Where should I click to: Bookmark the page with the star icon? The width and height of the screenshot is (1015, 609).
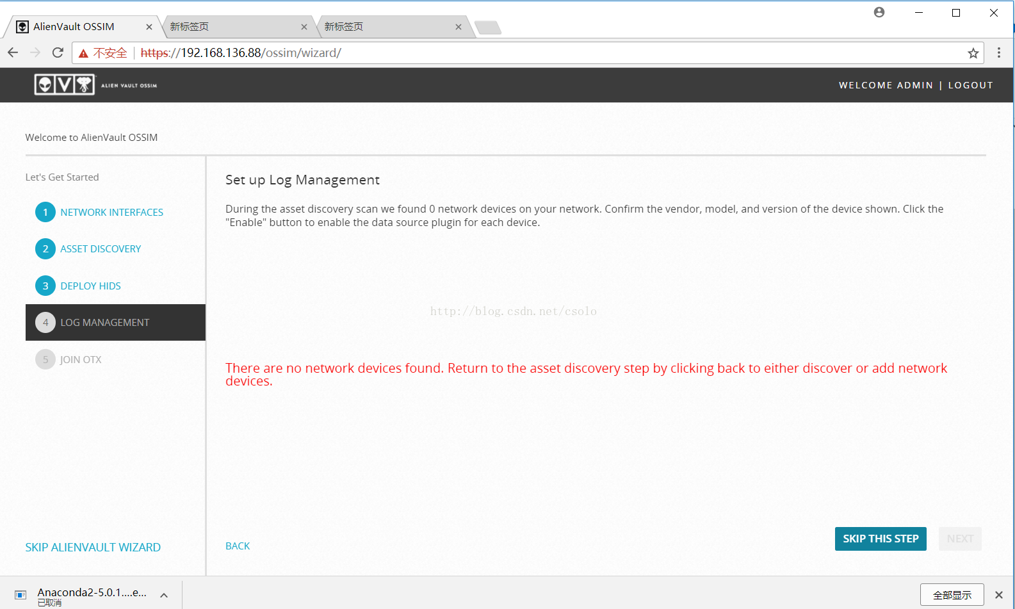pyautogui.click(x=973, y=53)
